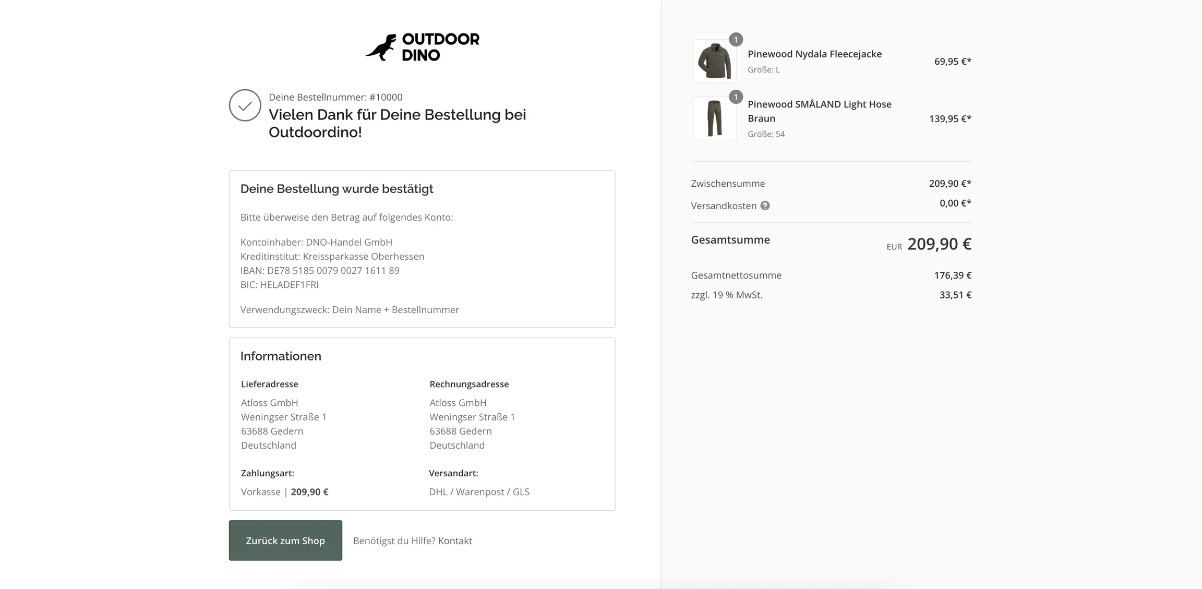Click the Outdoor Dino logo
The width and height of the screenshot is (1202, 589).
click(x=422, y=47)
